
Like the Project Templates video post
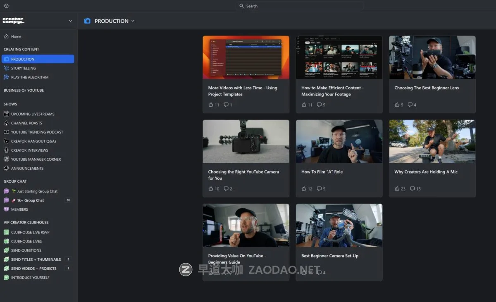(x=211, y=105)
